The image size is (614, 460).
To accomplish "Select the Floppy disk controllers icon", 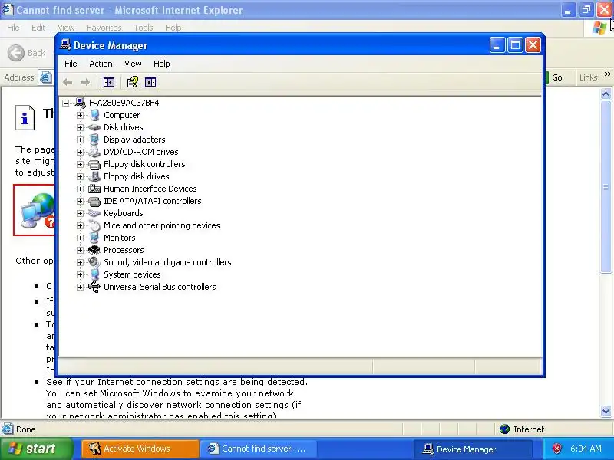I will click(x=94, y=164).
